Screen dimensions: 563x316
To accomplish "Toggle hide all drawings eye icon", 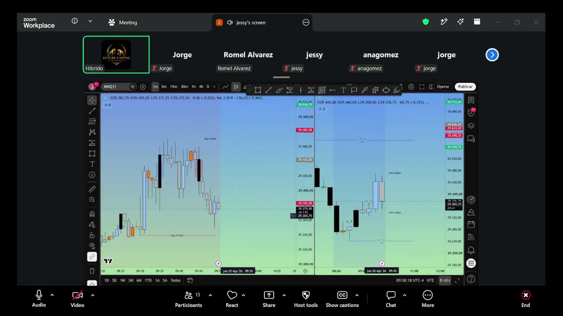I will point(92,246).
